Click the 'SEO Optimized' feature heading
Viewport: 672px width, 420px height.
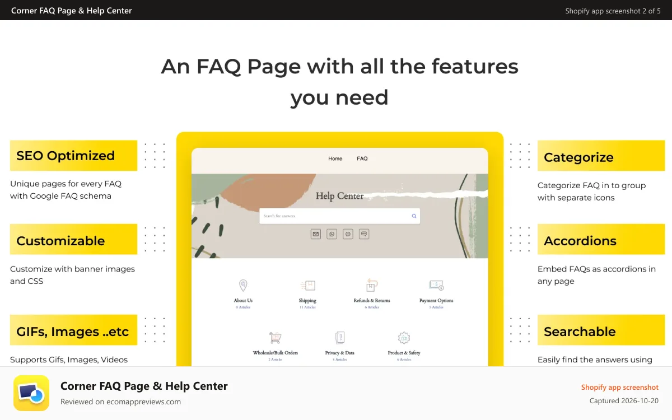(x=66, y=156)
